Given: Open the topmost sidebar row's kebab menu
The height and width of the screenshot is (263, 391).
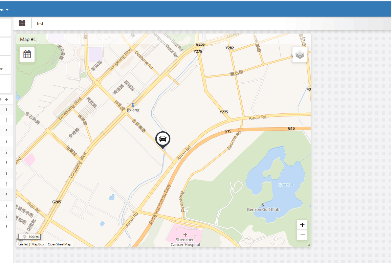Looking at the screenshot, I should 6,109.
